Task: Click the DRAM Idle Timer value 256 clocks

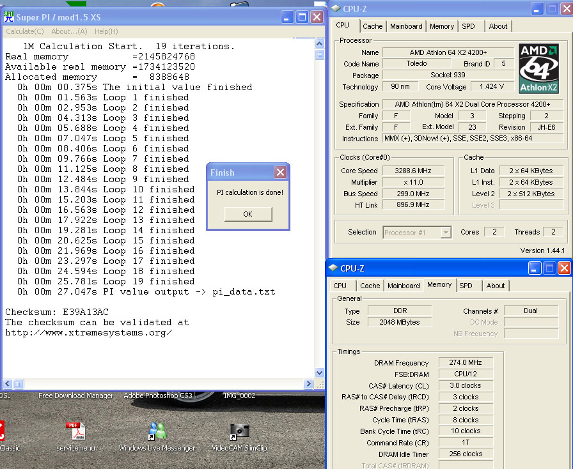Action: tap(466, 454)
